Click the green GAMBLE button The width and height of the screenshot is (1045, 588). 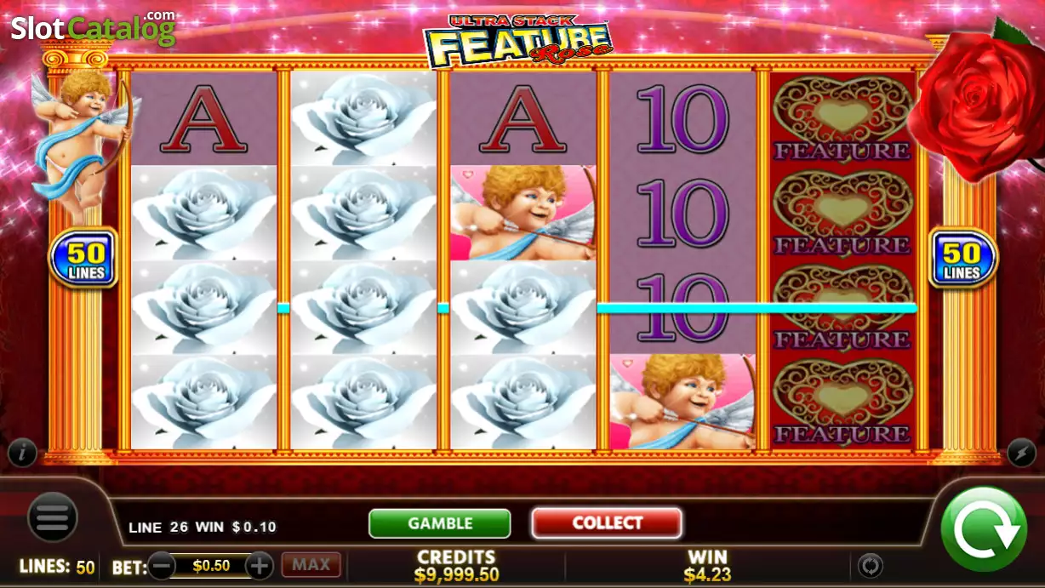point(439,523)
